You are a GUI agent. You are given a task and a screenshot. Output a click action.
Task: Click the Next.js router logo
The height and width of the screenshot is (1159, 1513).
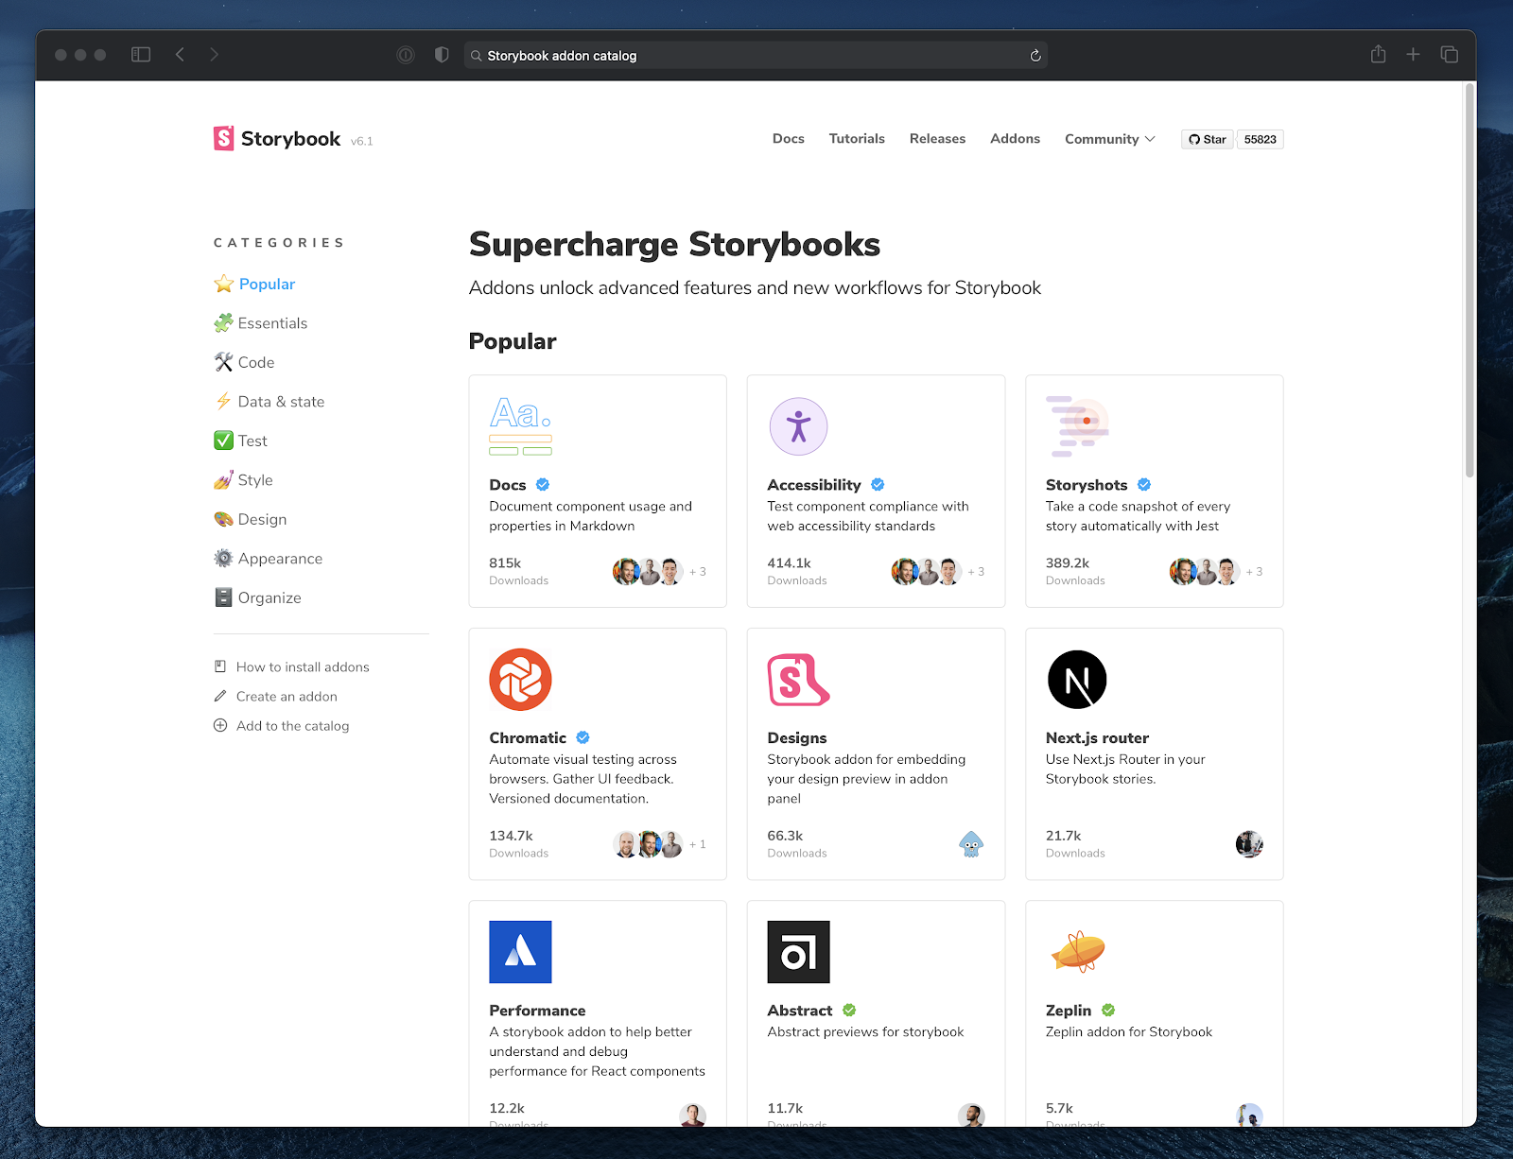[1077, 680]
